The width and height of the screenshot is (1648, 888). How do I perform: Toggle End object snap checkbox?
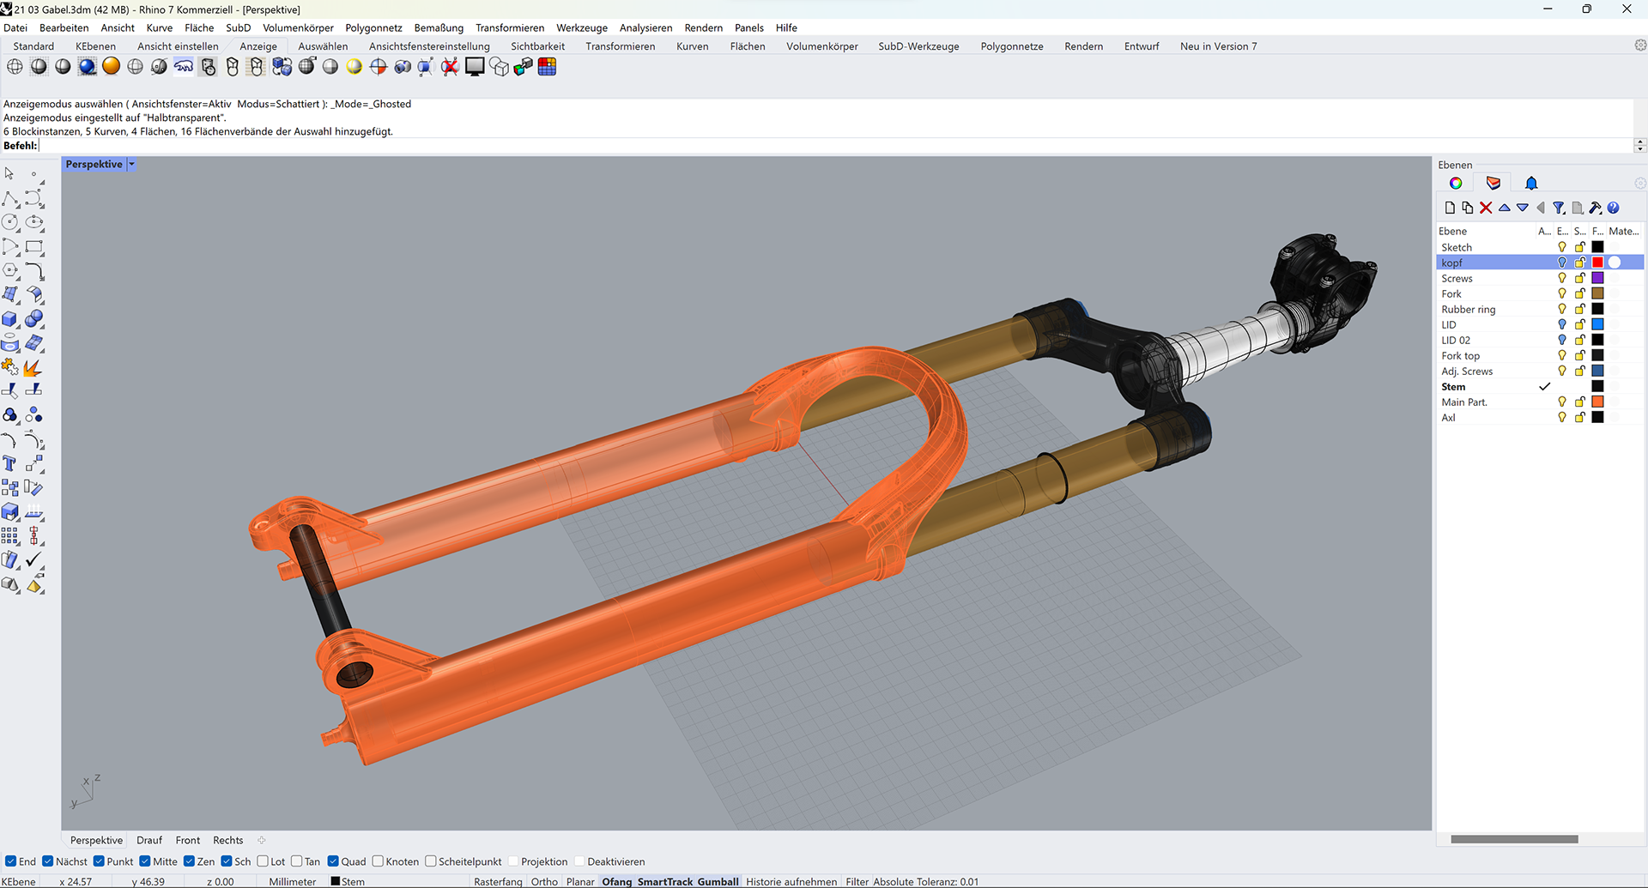click(x=10, y=861)
